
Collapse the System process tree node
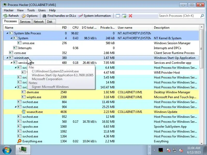11,38
